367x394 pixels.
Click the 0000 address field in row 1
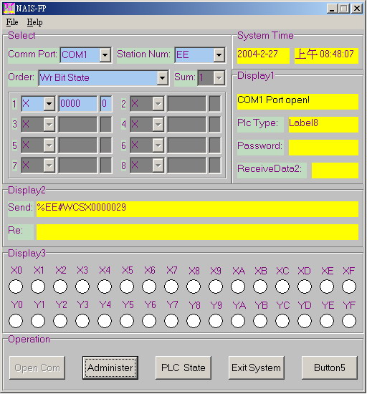(x=78, y=104)
